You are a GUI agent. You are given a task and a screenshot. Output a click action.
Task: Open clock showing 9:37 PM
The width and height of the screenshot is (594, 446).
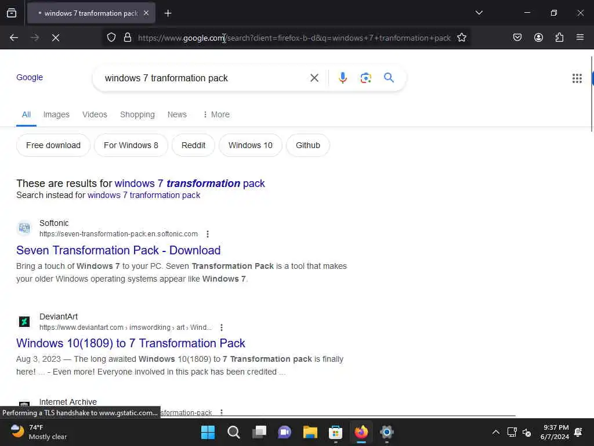[555, 432]
